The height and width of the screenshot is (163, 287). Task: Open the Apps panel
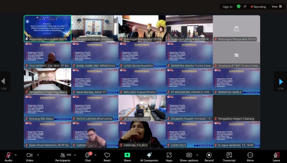(x=169, y=156)
